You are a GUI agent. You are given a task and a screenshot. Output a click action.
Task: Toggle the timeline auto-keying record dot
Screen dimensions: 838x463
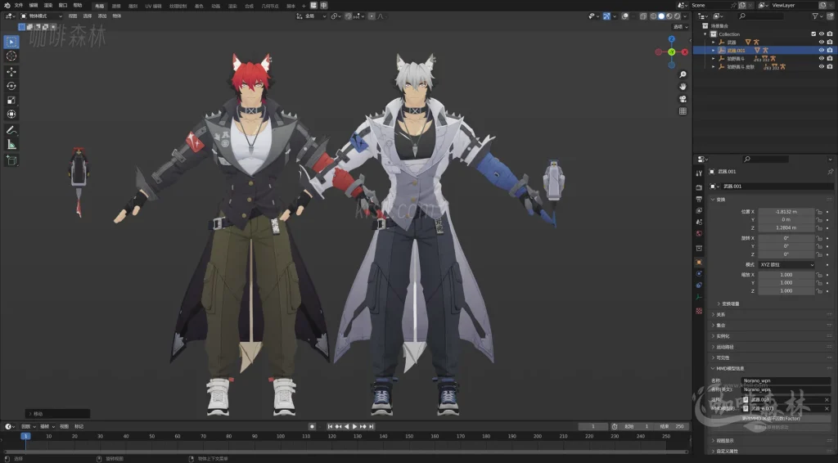(312, 427)
